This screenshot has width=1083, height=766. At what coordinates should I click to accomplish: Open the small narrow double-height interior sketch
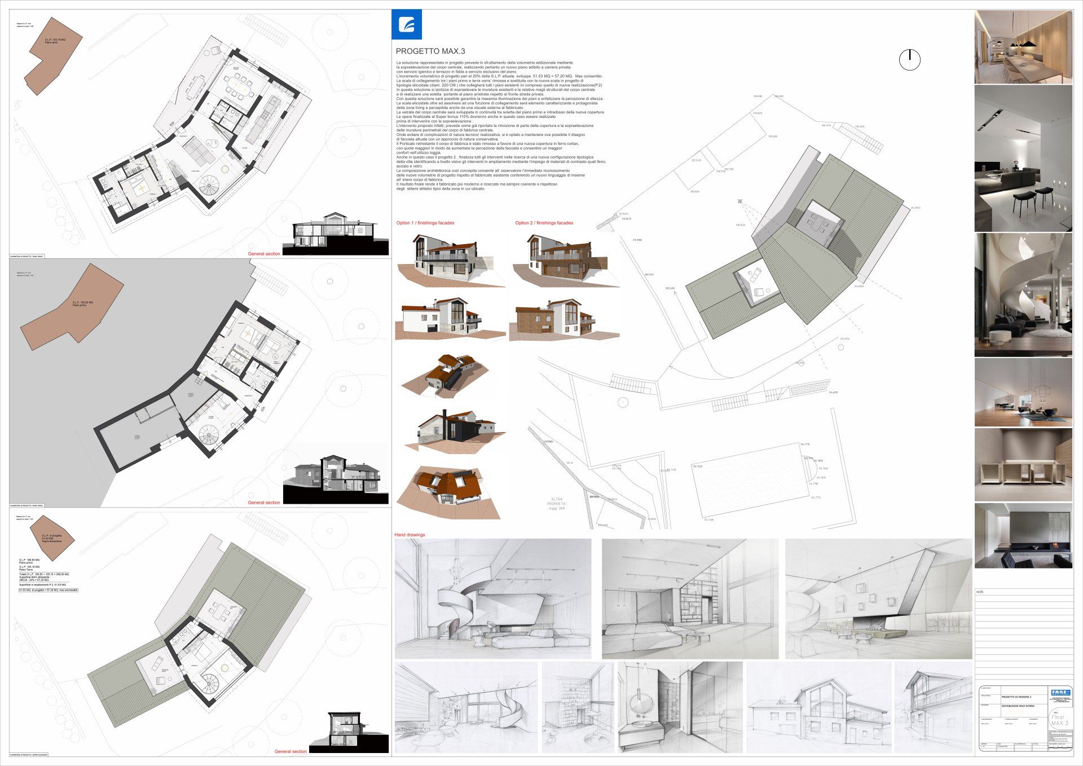point(578,707)
